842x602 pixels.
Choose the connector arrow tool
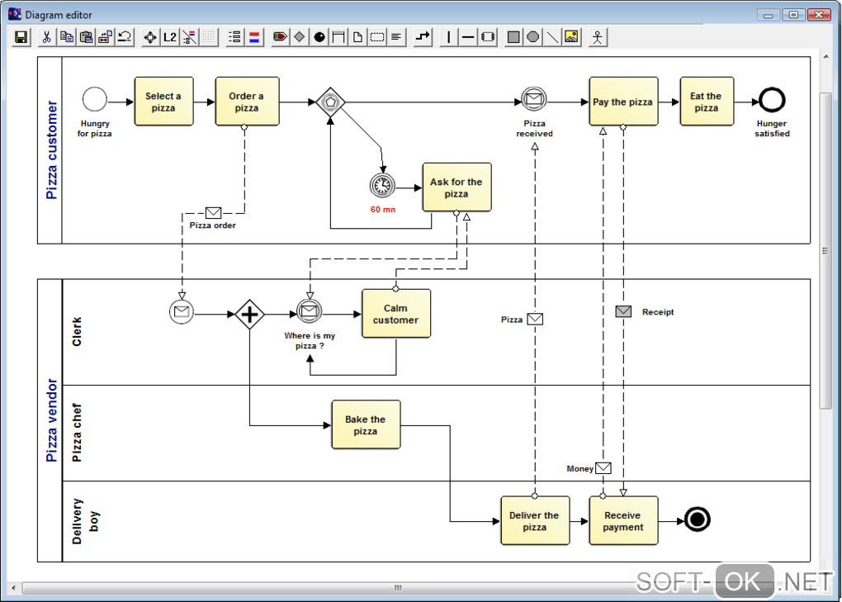pos(423,37)
